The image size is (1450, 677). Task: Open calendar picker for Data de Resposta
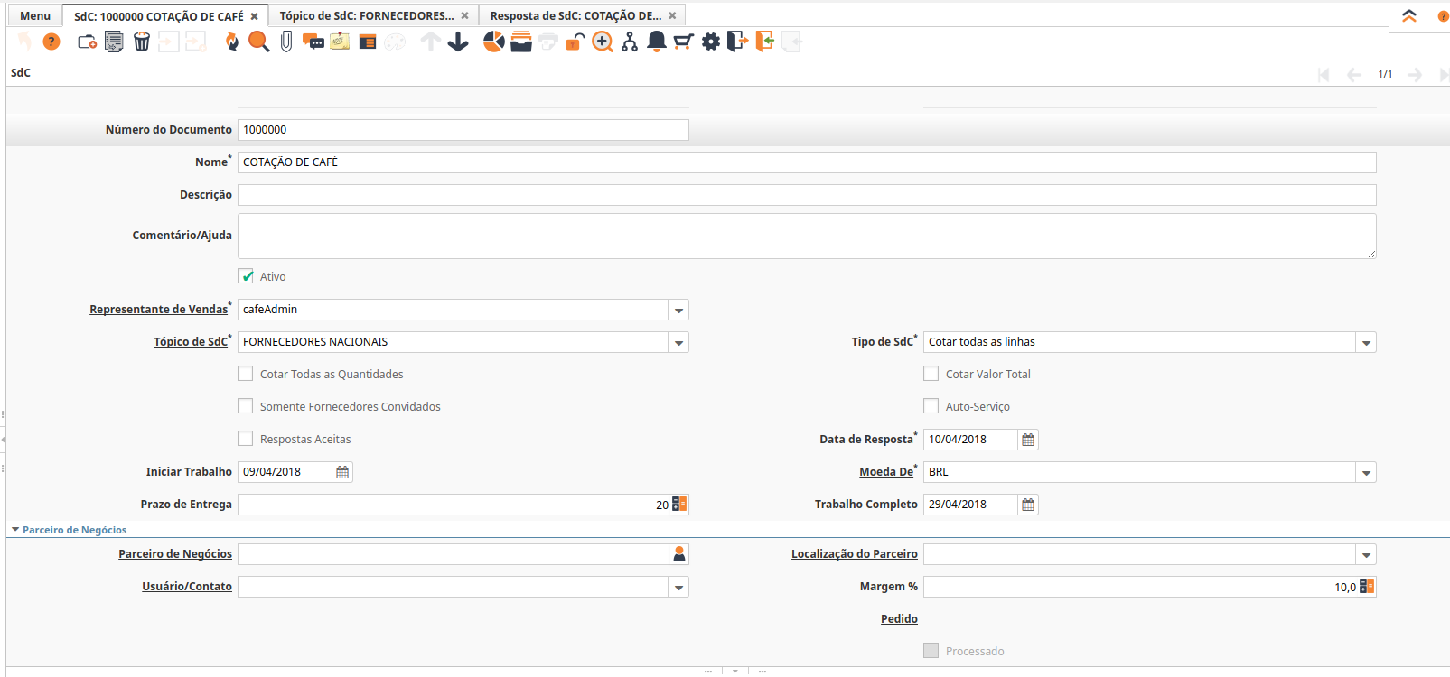coord(1028,440)
